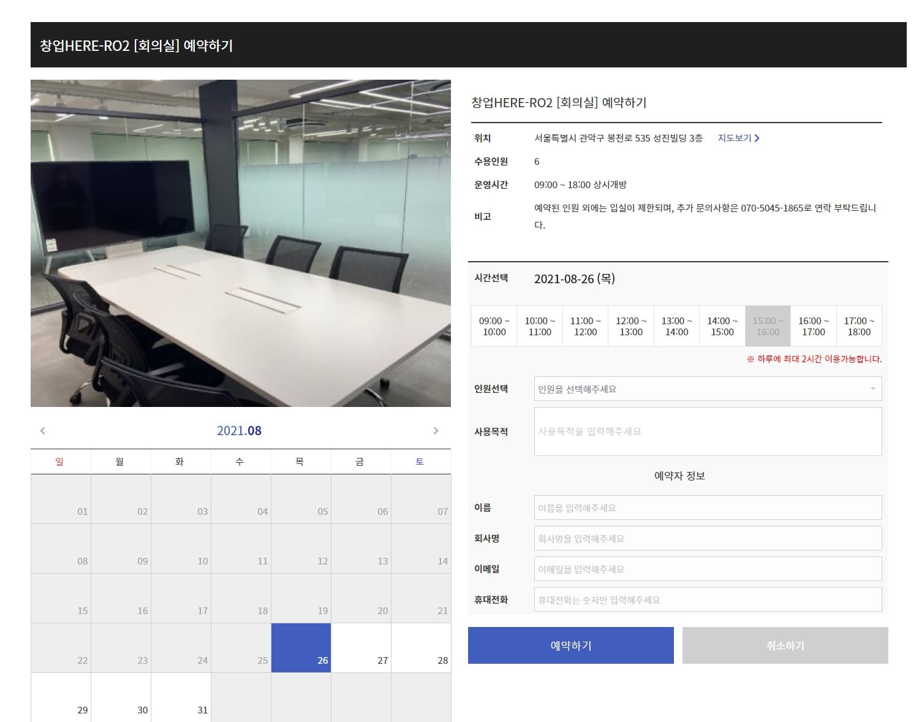
Task: Open the 지도보기 map link
Action: tap(738, 138)
